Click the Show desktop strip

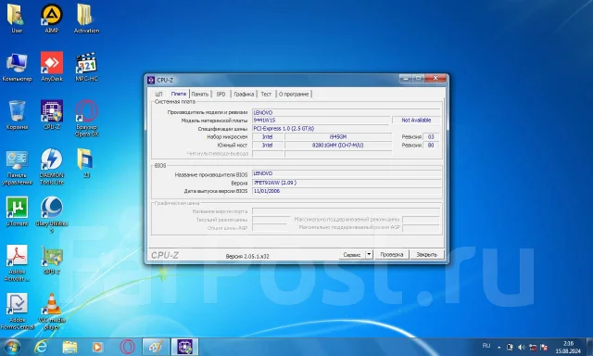[590, 347]
